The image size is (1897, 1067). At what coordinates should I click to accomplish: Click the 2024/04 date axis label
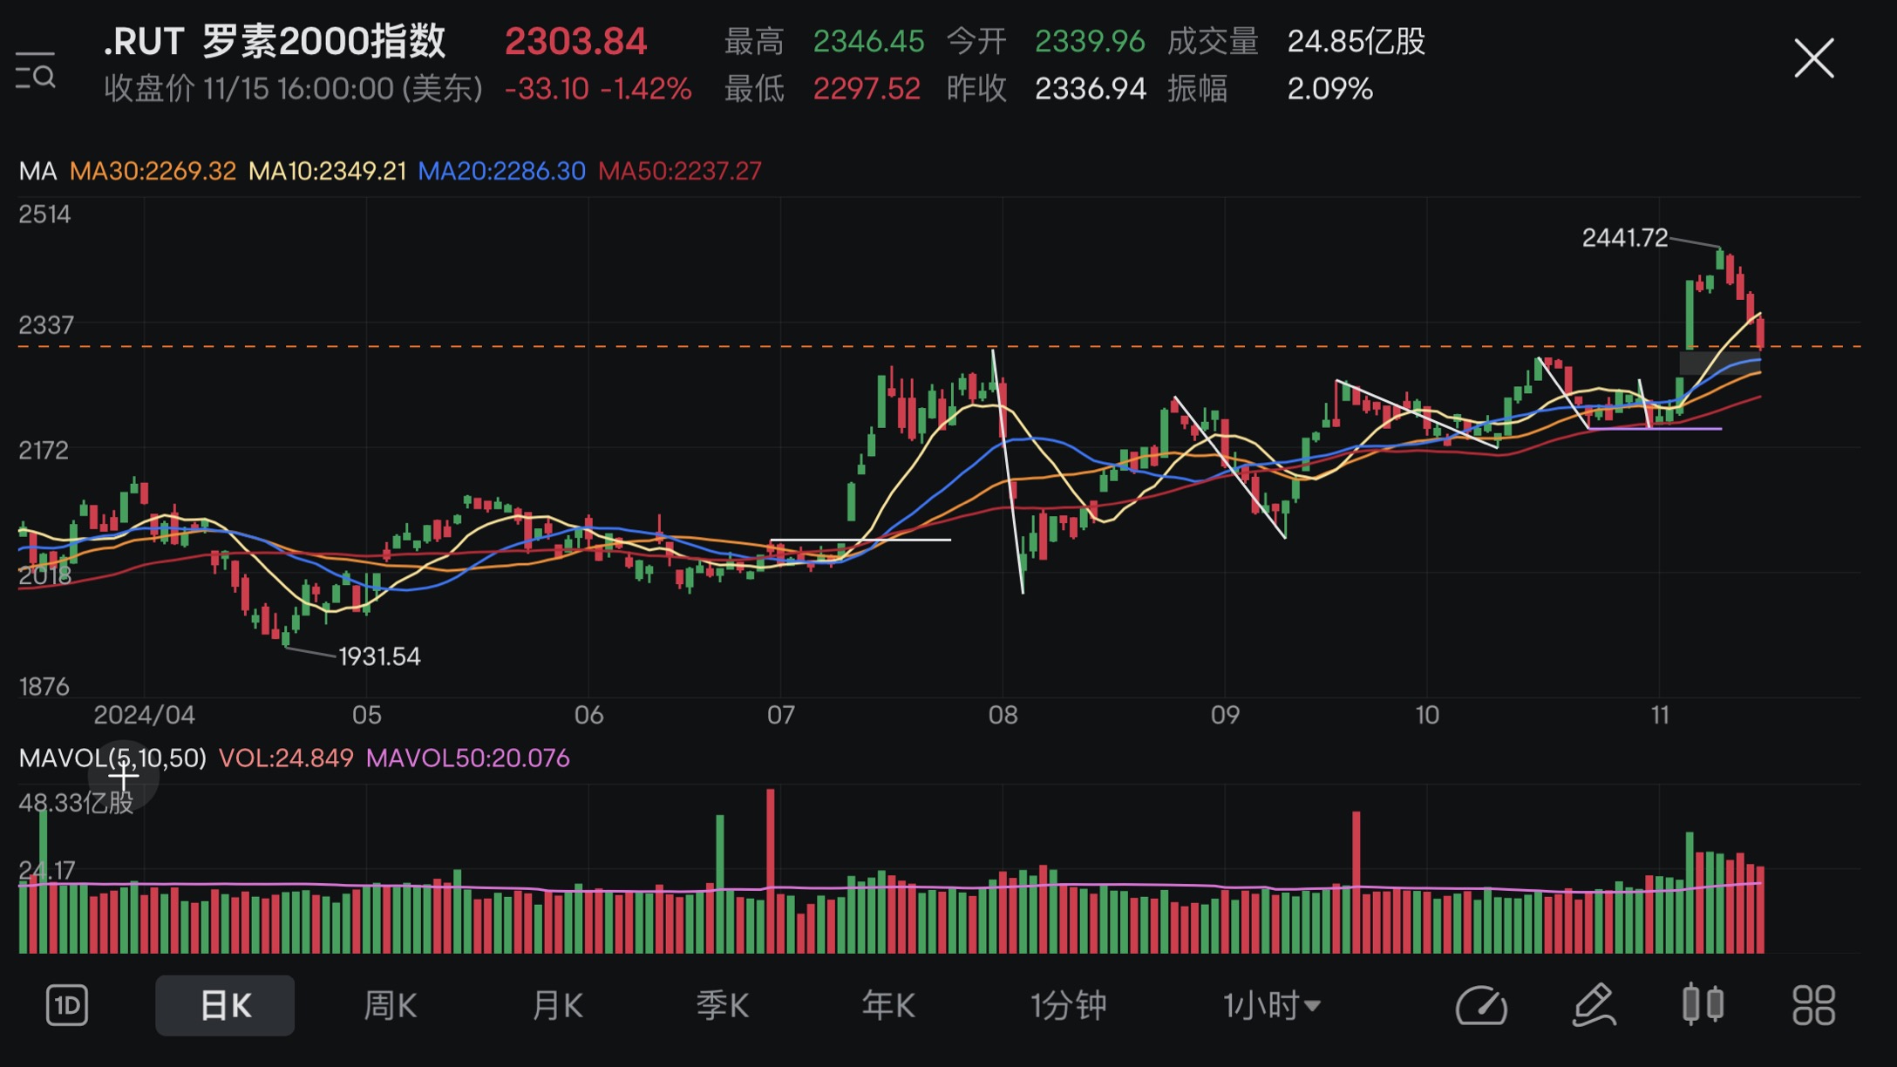coord(145,716)
